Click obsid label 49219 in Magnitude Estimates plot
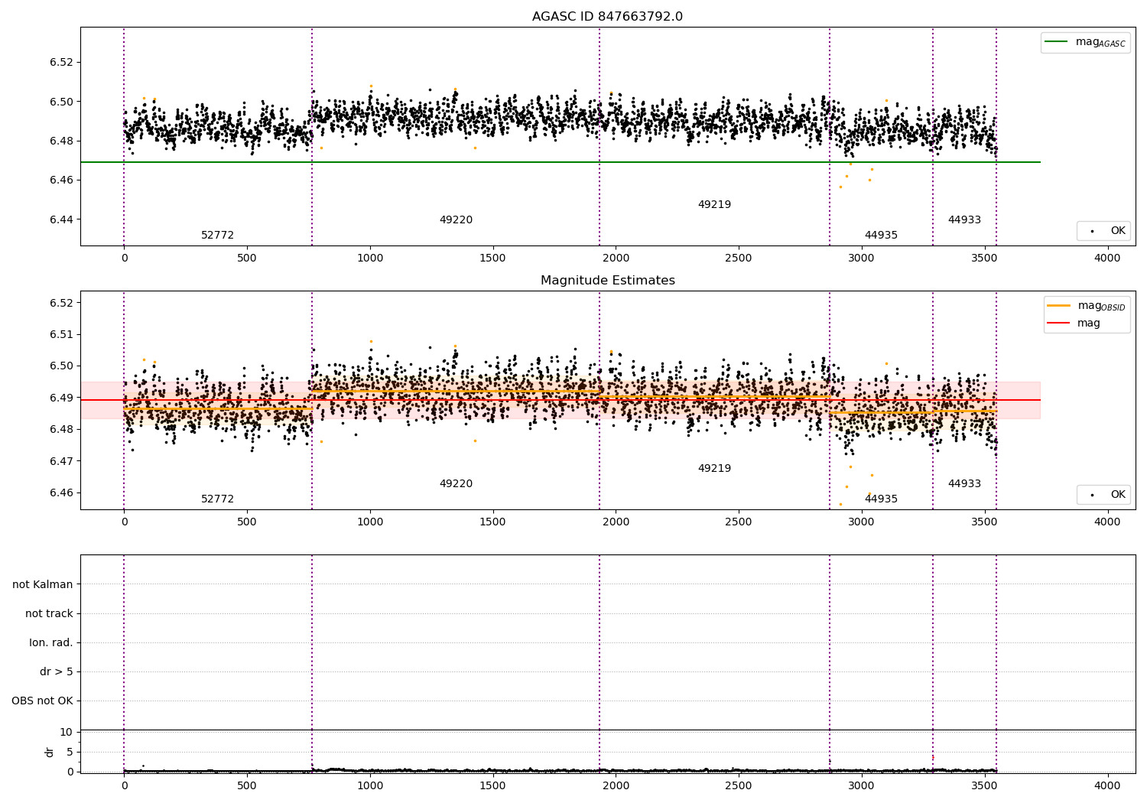 [714, 469]
